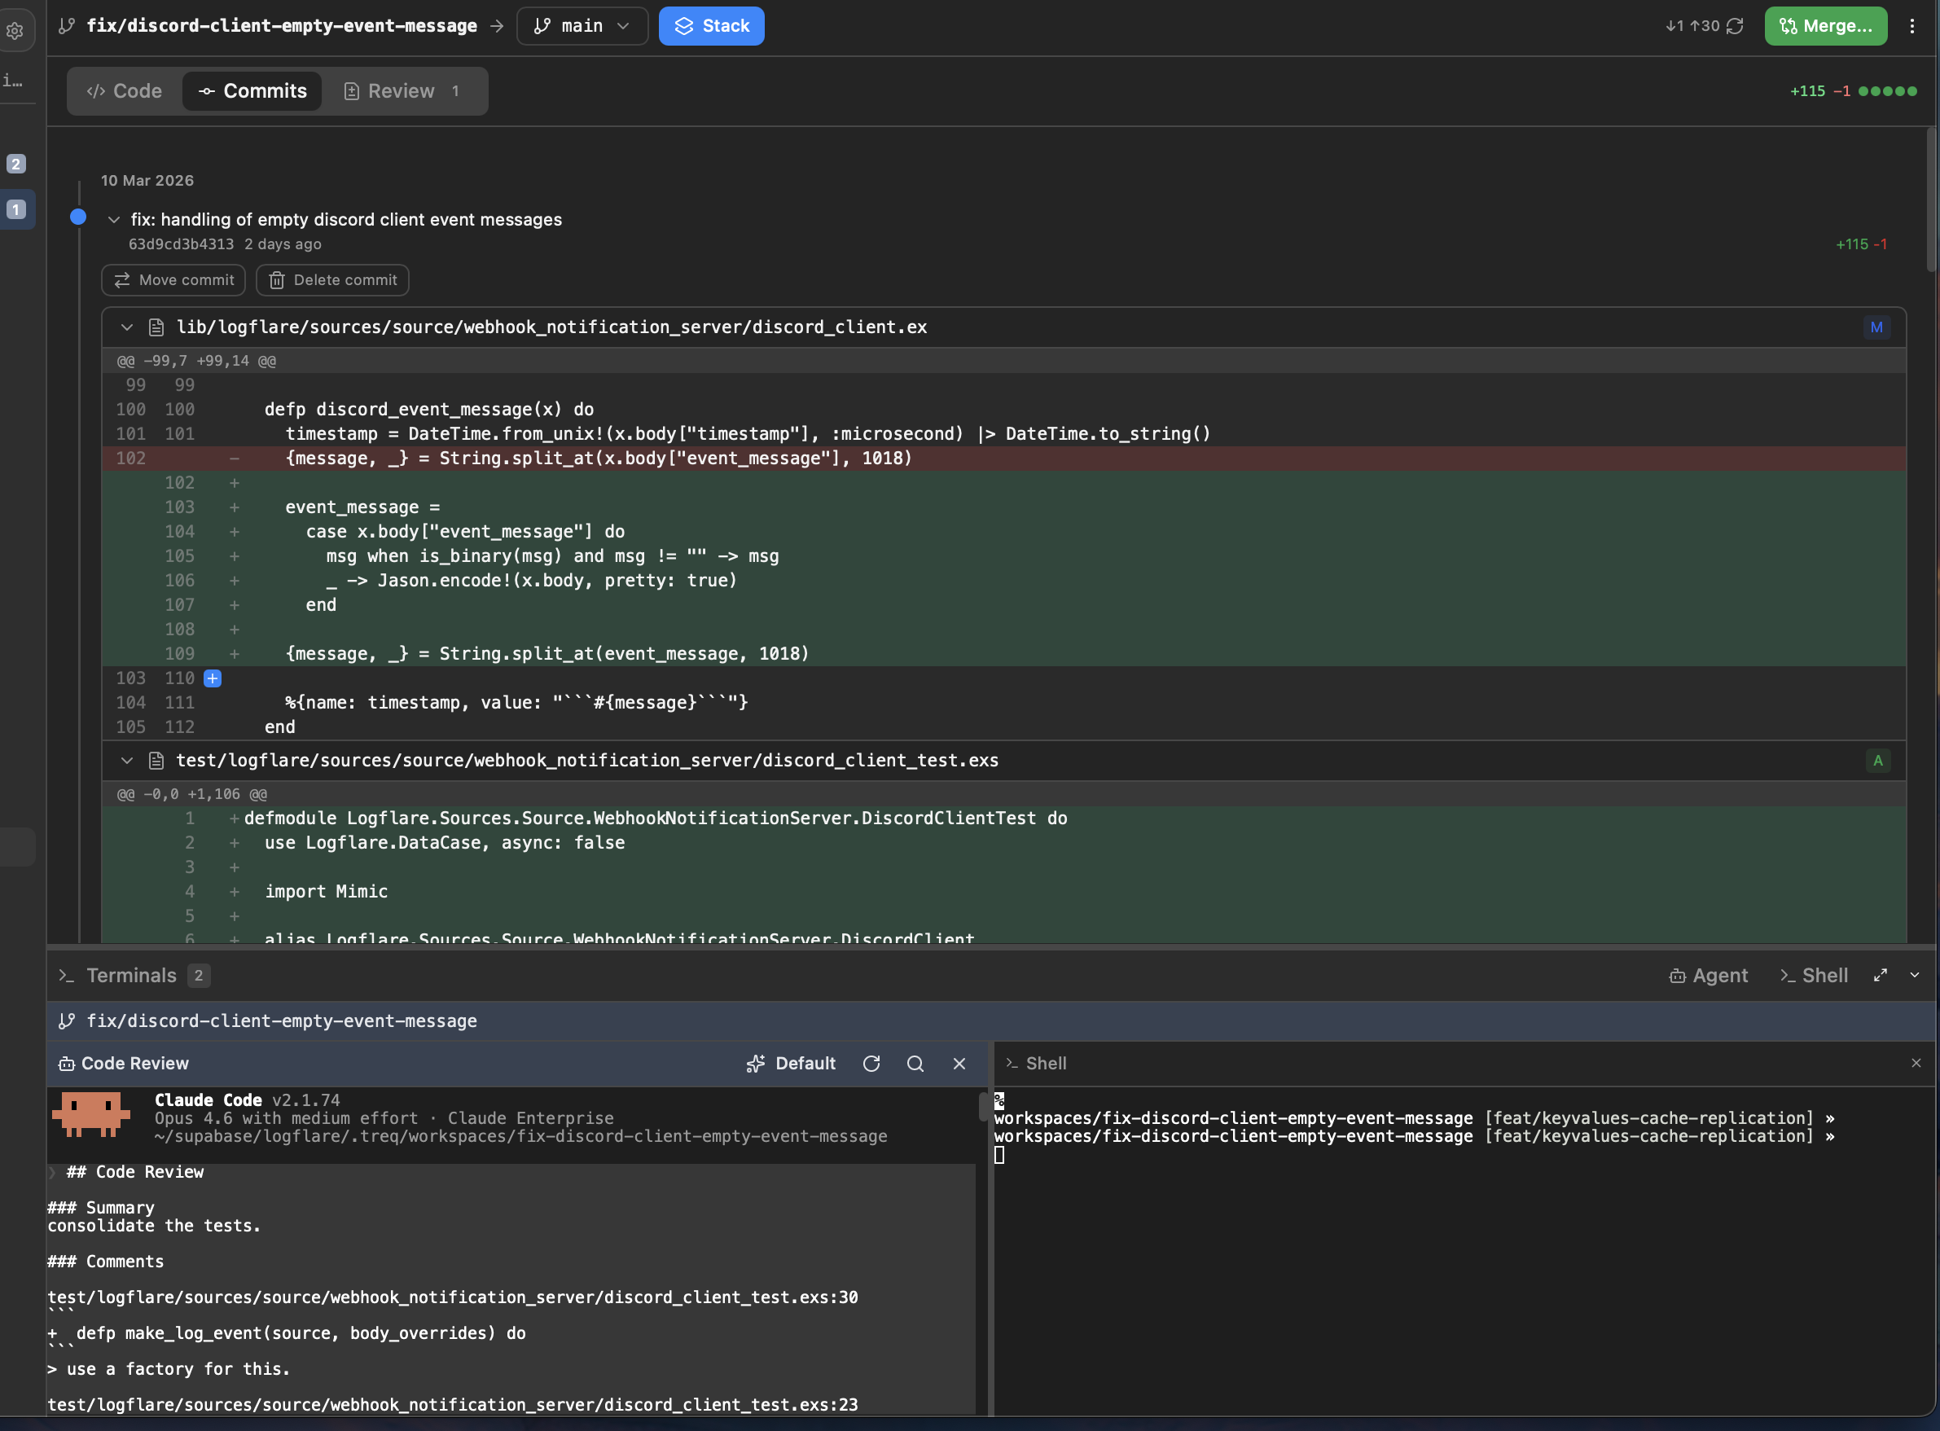Collapse the discord_client.ex file diff

point(126,327)
